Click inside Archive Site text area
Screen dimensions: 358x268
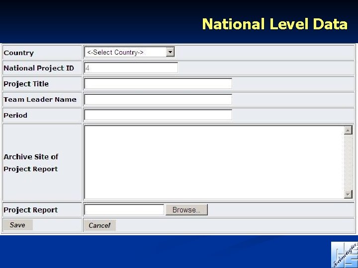214,162
